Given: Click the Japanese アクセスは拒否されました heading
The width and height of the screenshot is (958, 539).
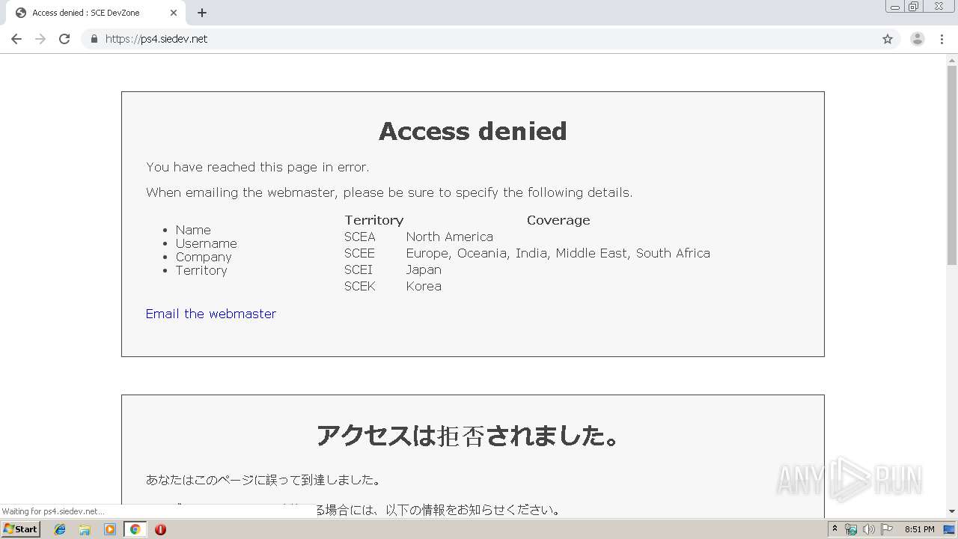Looking at the screenshot, I should point(469,436).
